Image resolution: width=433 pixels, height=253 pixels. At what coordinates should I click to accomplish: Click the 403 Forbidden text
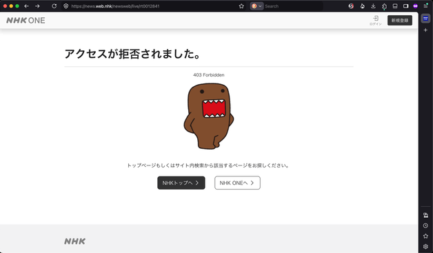coord(209,75)
